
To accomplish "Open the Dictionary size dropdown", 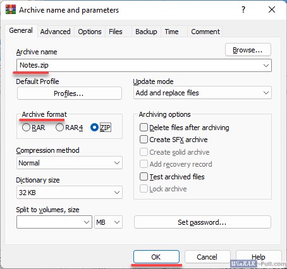I will pyautogui.click(x=70, y=193).
